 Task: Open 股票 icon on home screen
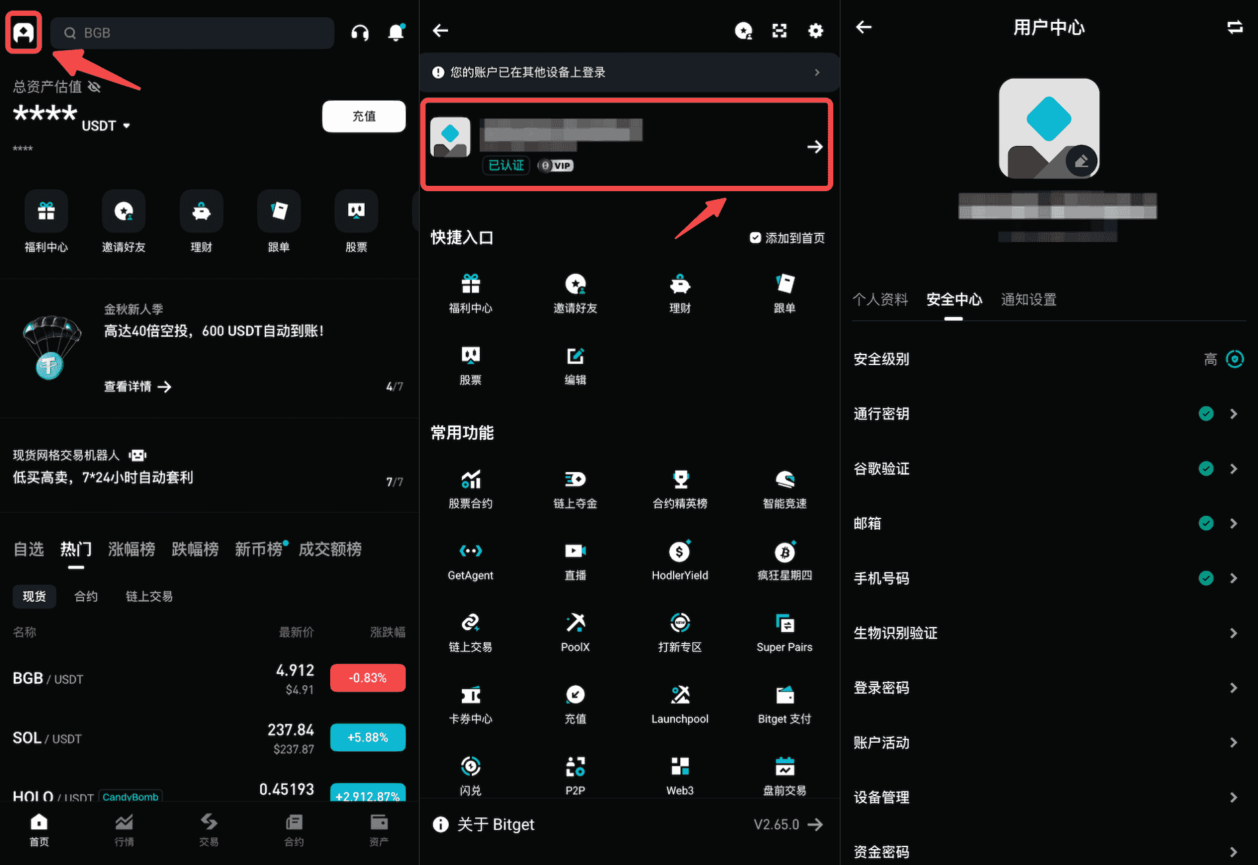pyautogui.click(x=356, y=211)
